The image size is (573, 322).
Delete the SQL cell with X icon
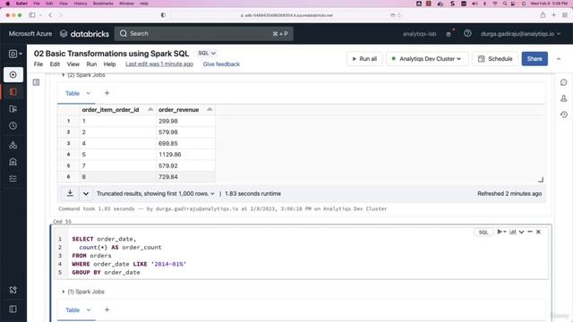point(538,232)
